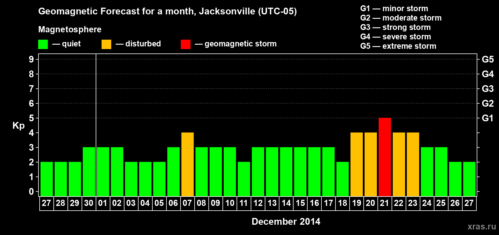The height and width of the screenshot is (235, 499).
Task: Click the orange bar for day 20
Action: [371, 164]
